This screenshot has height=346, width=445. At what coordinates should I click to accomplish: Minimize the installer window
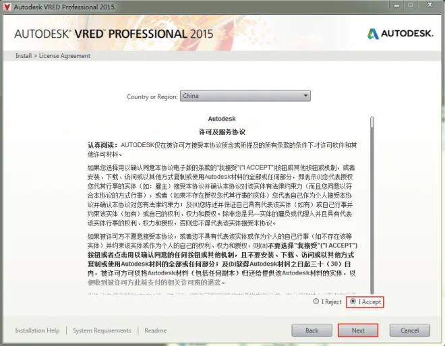(396, 5)
